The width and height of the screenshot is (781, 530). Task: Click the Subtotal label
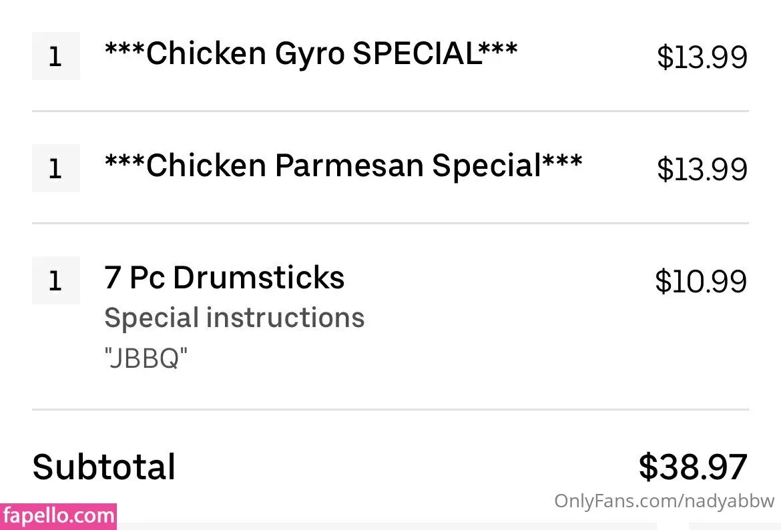[x=104, y=467]
